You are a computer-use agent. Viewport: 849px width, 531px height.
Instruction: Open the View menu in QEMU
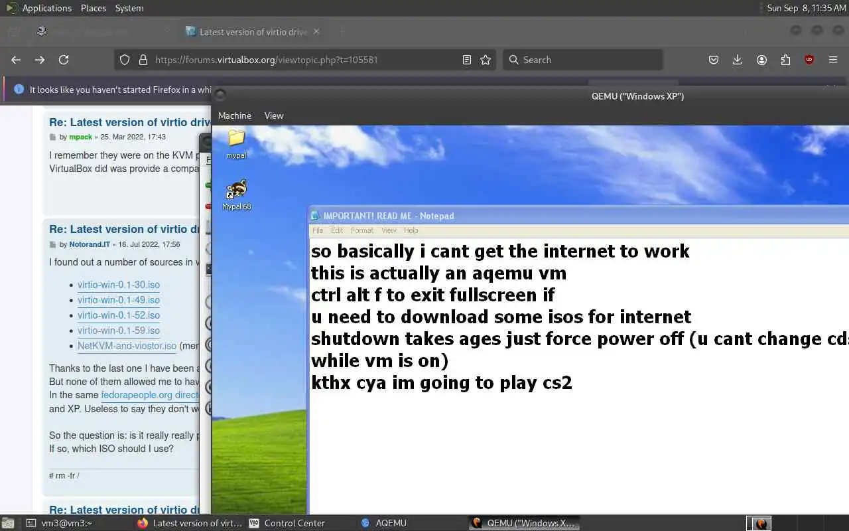coord(274,115)
